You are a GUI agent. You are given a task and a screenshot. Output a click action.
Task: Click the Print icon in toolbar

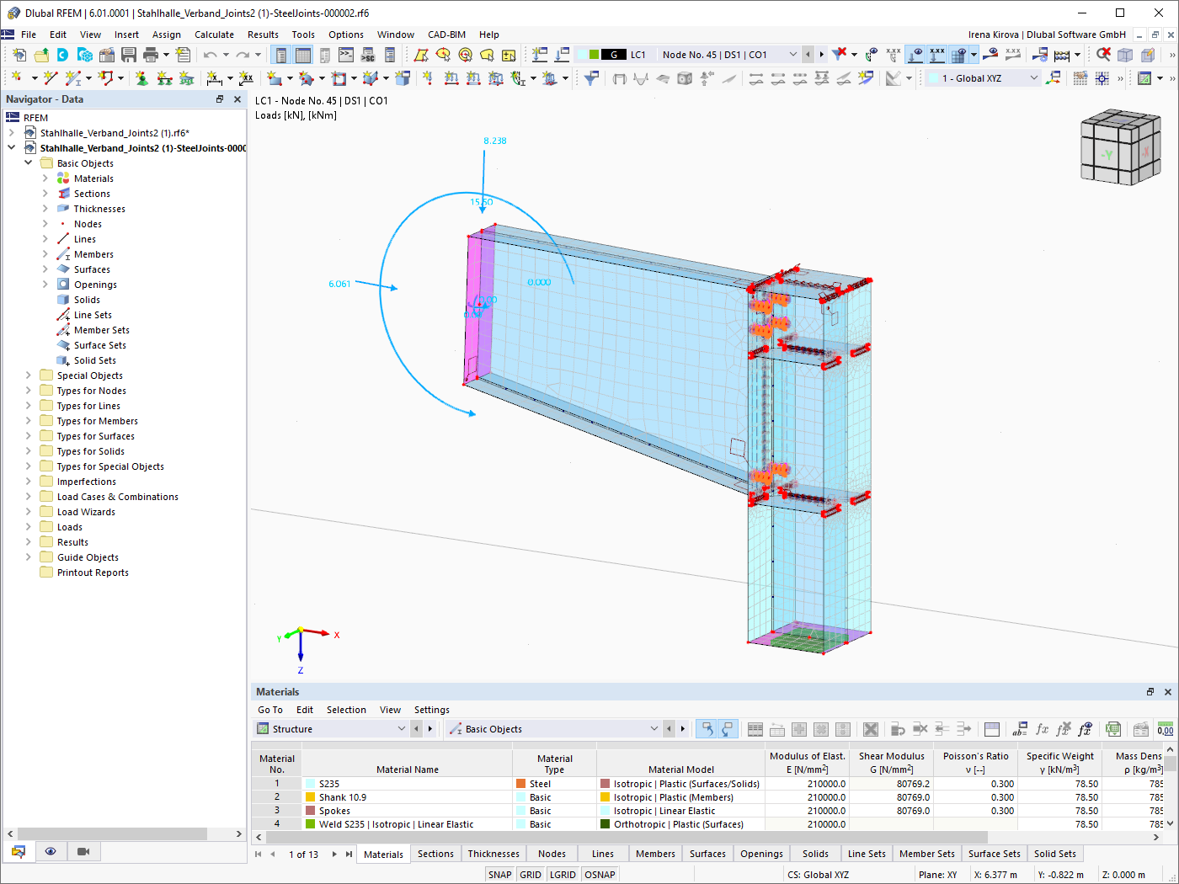pos(151,55)
